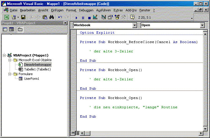Viewport: 210px width, 138px height.
Task: Toggle design mode icon
Action: pos(95,17)
